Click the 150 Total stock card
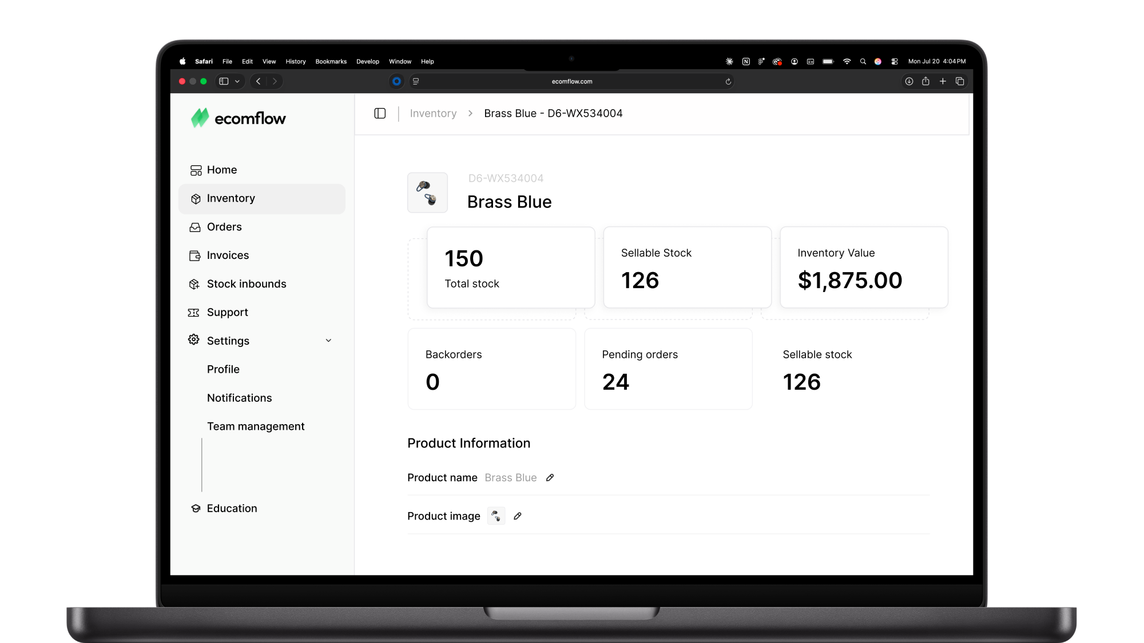The width and height of the screenshot is (1144, 643). pos(511,267)
